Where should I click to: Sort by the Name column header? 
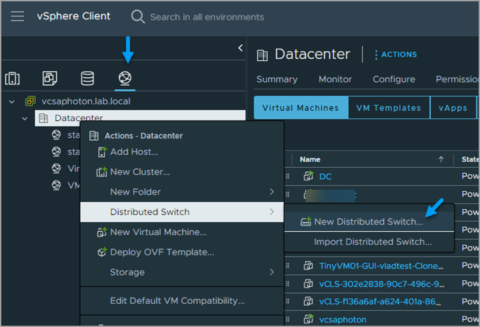pyautogui.click(x=310, y=159)
